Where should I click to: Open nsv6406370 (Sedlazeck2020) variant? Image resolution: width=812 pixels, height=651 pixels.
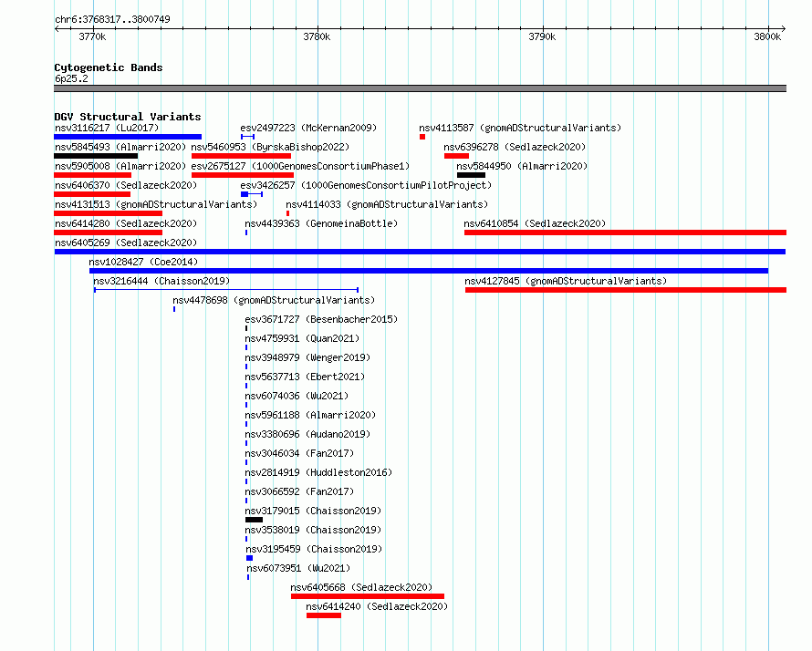coord(126,185)
